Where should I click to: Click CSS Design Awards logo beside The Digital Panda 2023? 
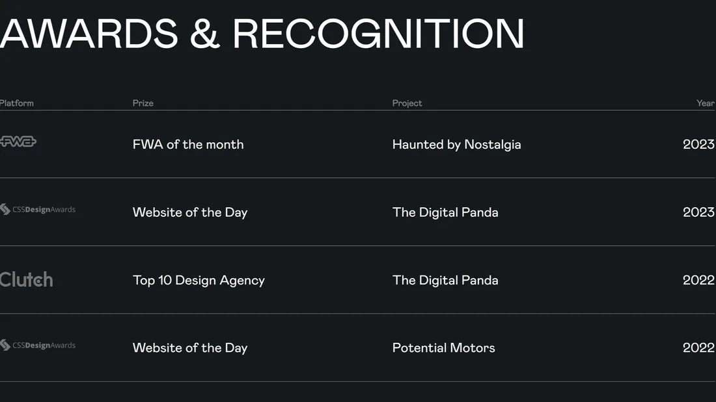[38, 210]
